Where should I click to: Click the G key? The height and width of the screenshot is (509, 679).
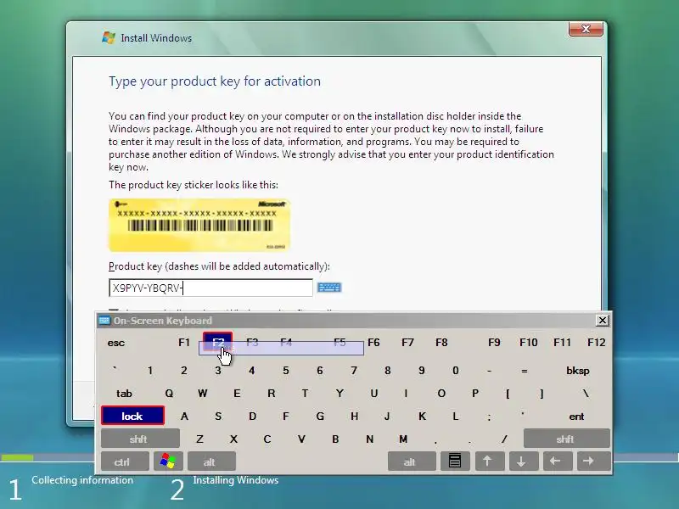point(320,417)
